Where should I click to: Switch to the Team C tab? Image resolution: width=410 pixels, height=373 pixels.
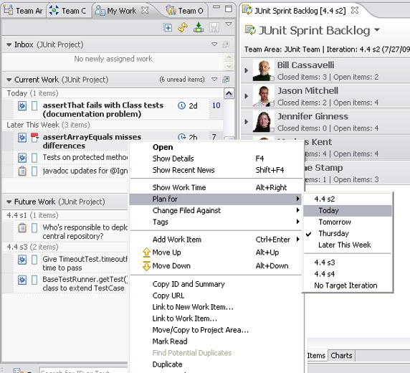click(69, 11)
